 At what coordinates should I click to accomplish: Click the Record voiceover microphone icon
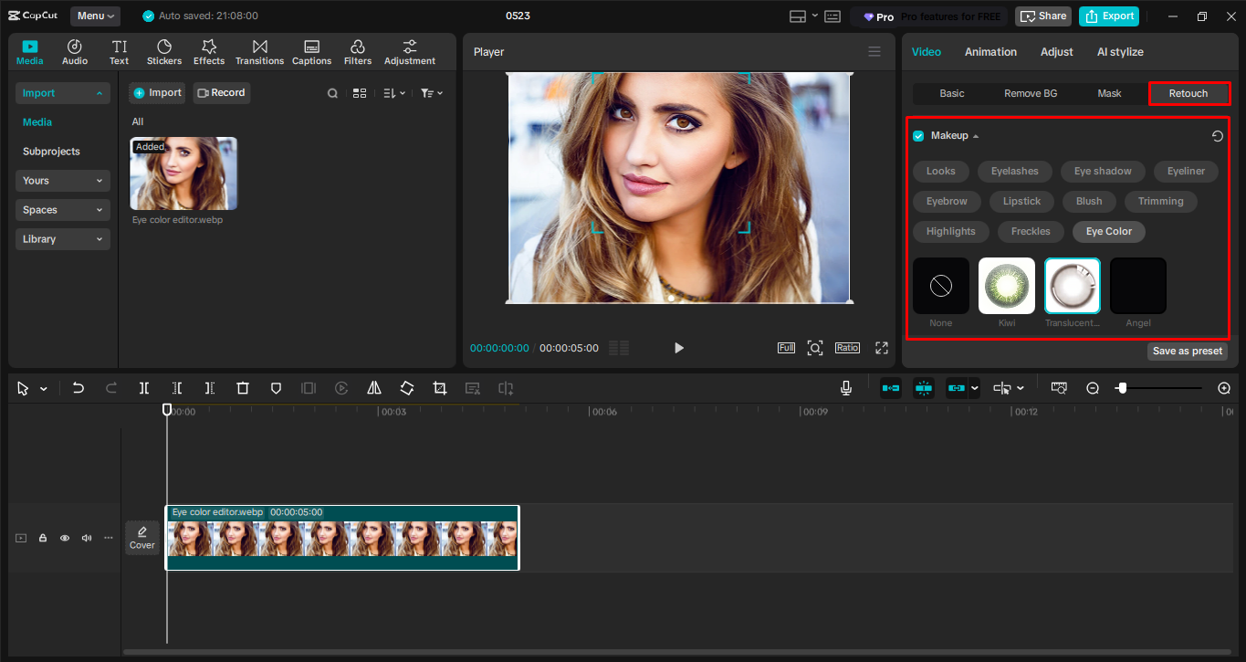coord(845,388)
